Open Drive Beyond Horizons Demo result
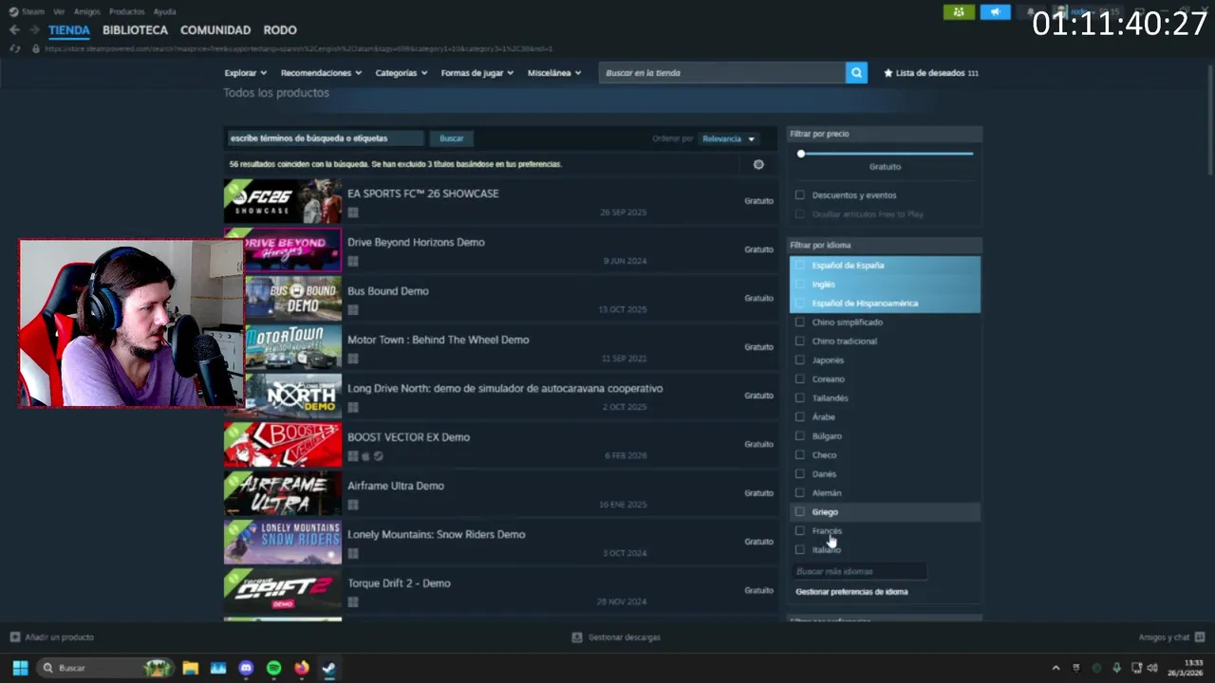 (500, 249)
